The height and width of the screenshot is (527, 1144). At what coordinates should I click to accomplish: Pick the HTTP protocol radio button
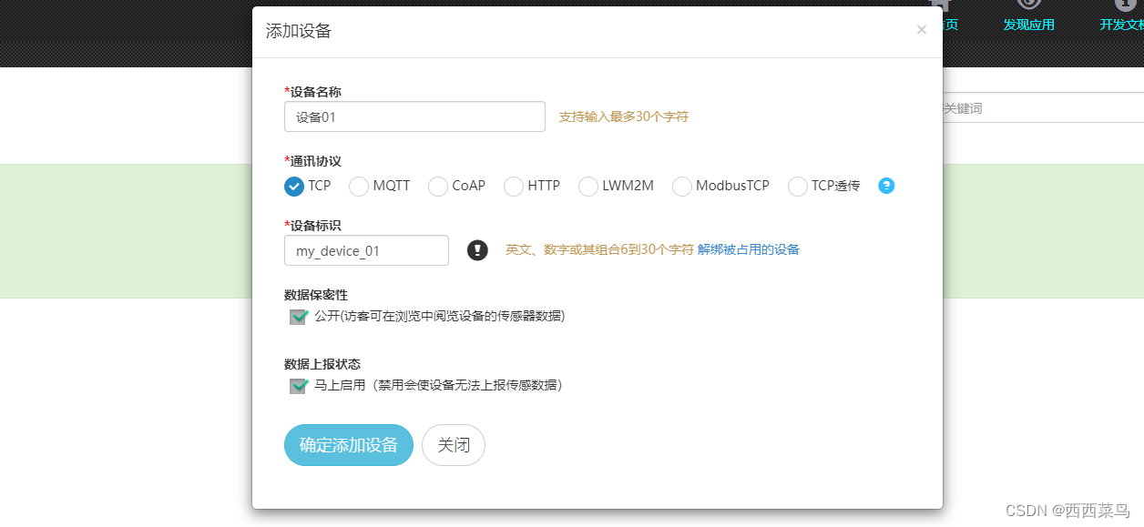(514, 186)
